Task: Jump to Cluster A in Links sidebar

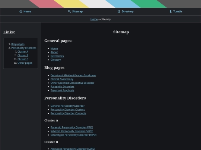Action: 23,51
